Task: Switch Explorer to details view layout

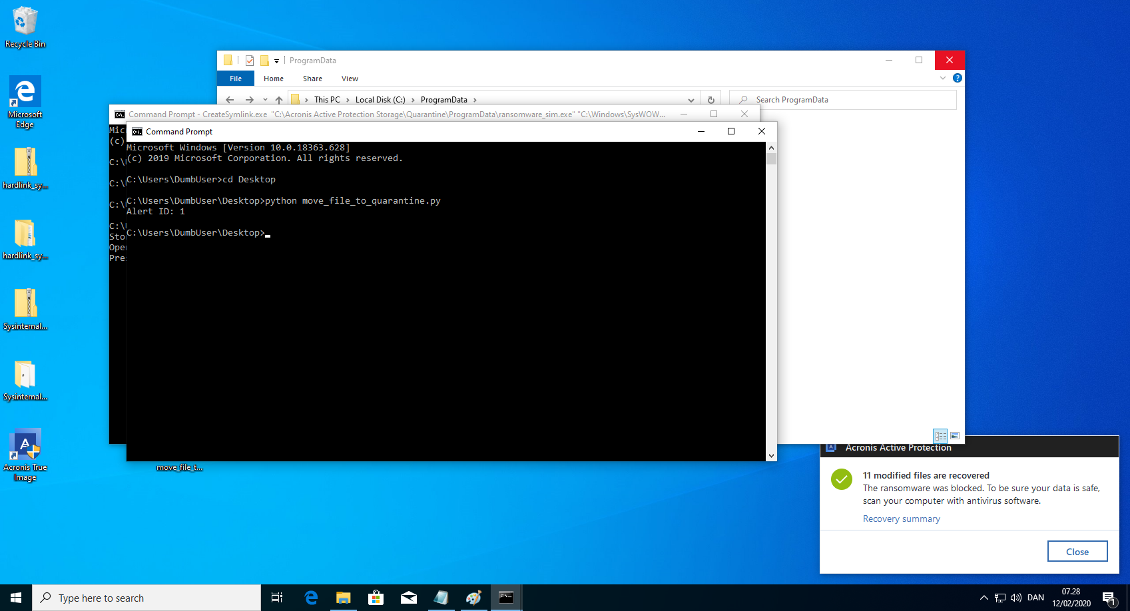Action: tap(940, 436)
